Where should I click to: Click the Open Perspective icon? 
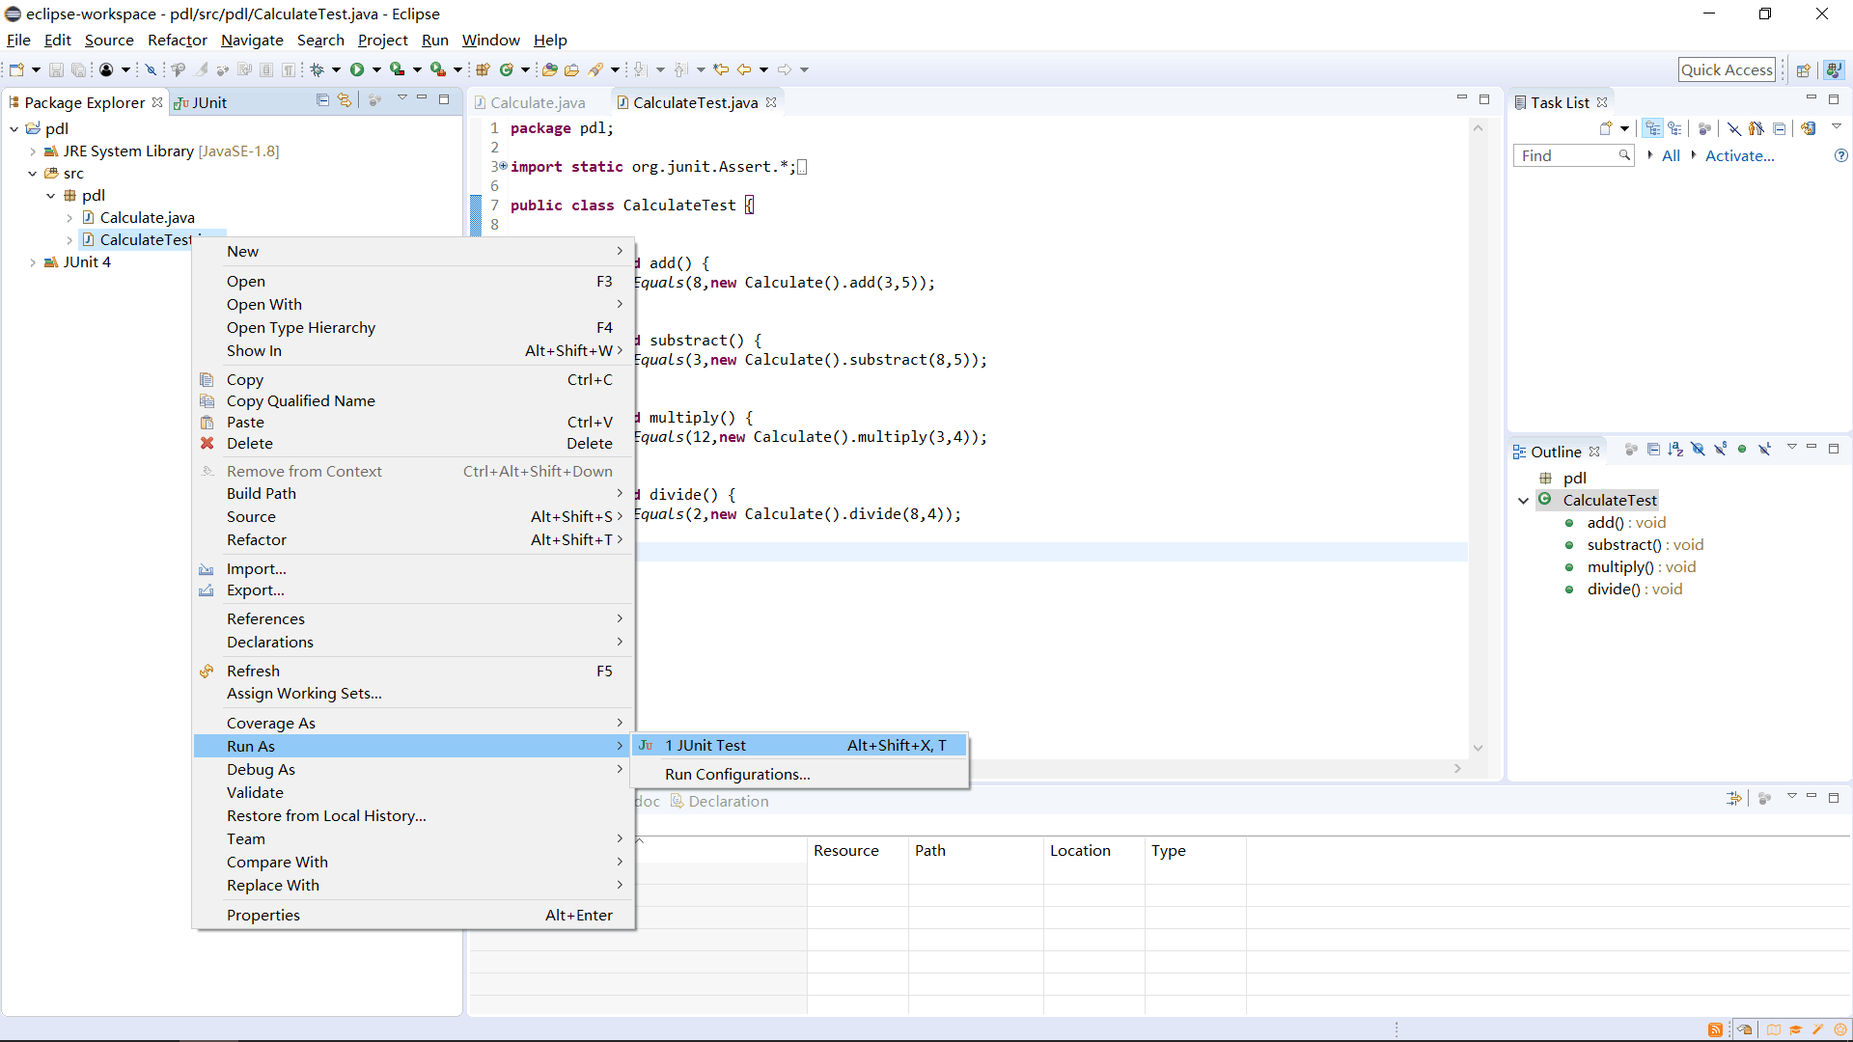point(1803,69)
